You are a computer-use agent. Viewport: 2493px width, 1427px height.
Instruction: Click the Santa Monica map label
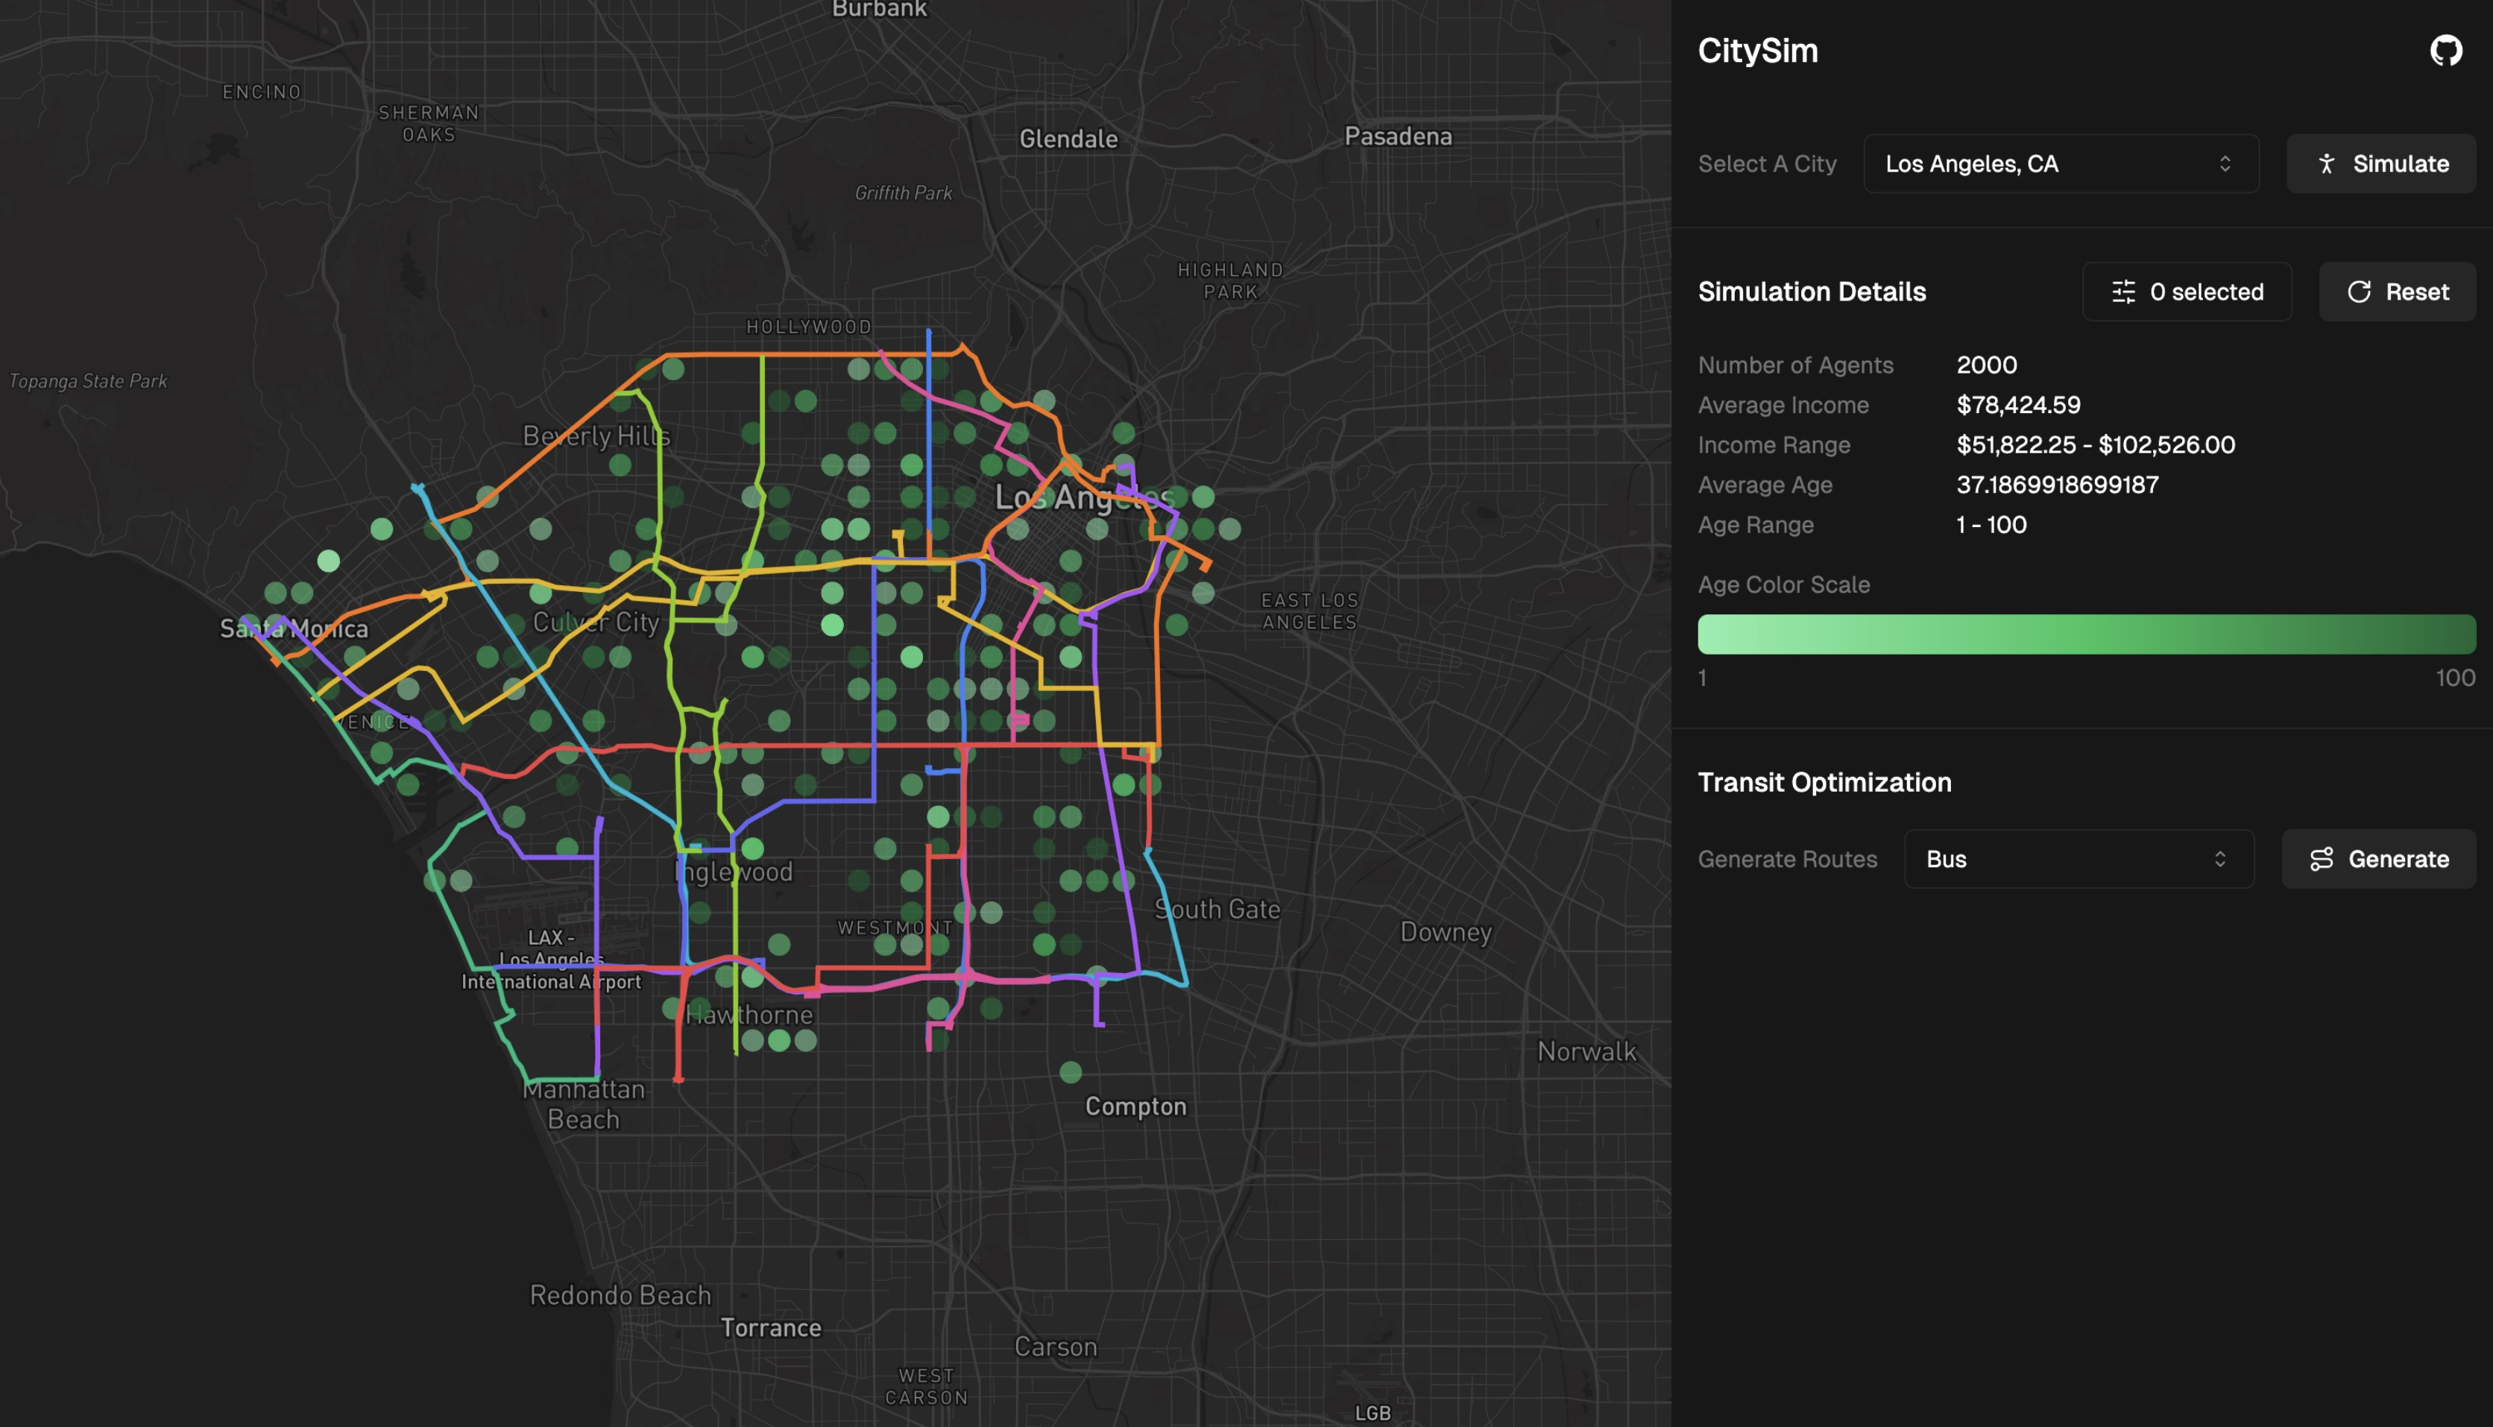(294, 629)
